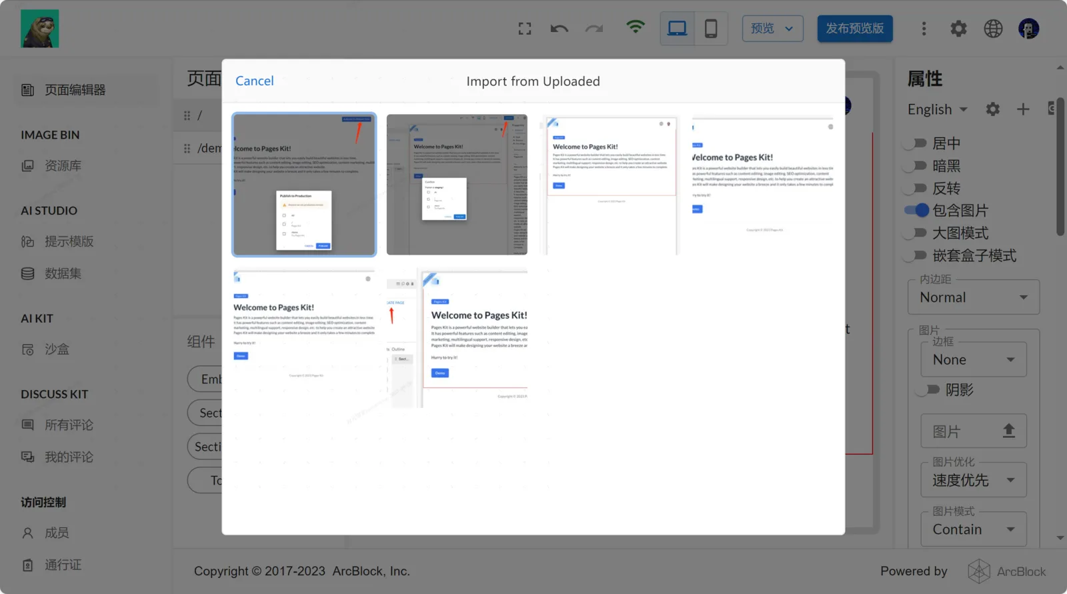
Task: Open 通行证 in the sidebar
Action: pyautogui.click(x=87, y=565)
